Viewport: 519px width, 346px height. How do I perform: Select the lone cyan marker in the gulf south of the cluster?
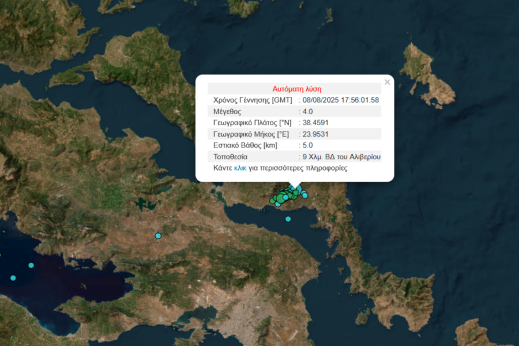289,219
